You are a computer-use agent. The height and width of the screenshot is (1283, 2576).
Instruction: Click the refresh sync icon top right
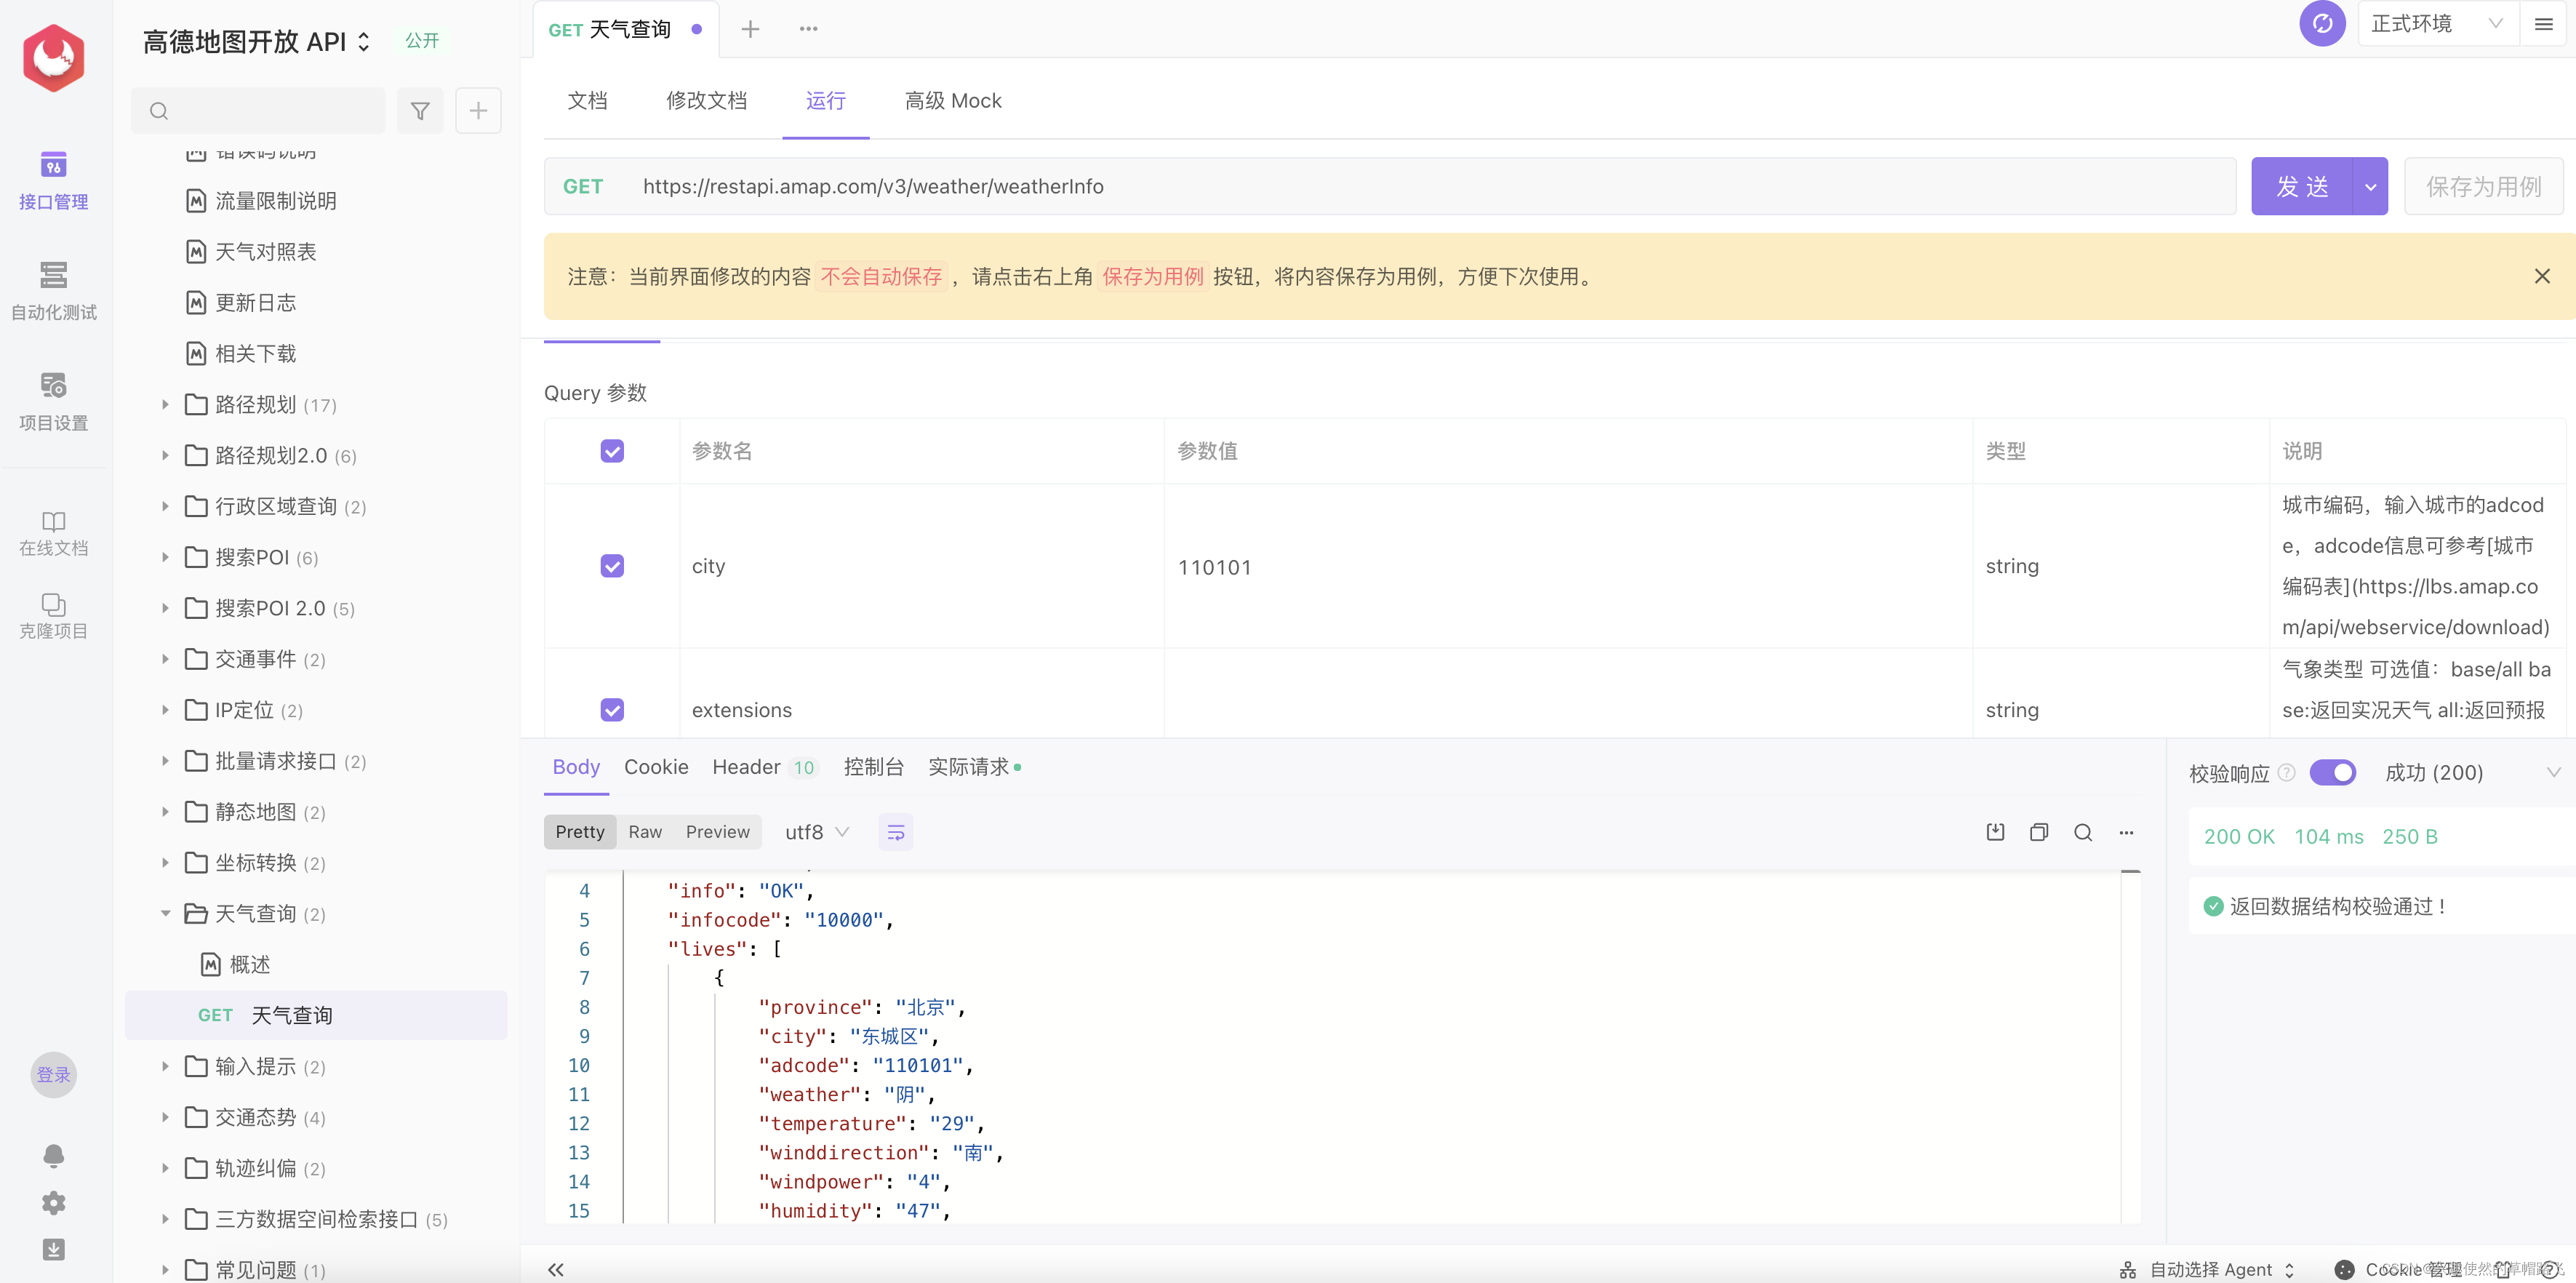click(x=2322, y=23)
